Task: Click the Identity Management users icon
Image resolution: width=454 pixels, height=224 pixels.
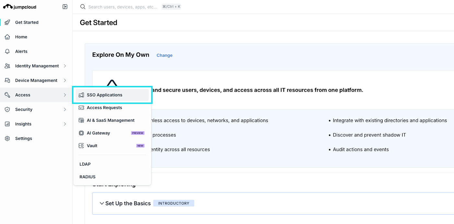Action: [x=7, y=66]
